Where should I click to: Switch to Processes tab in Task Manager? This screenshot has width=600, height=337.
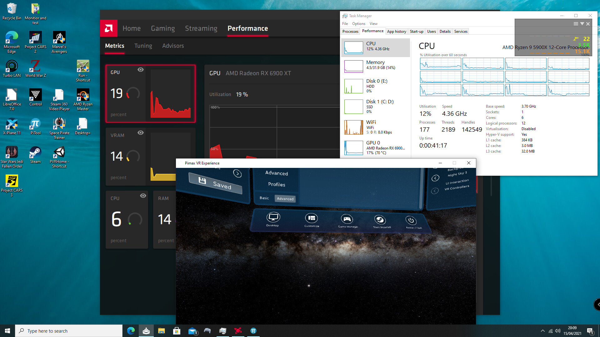350,32
